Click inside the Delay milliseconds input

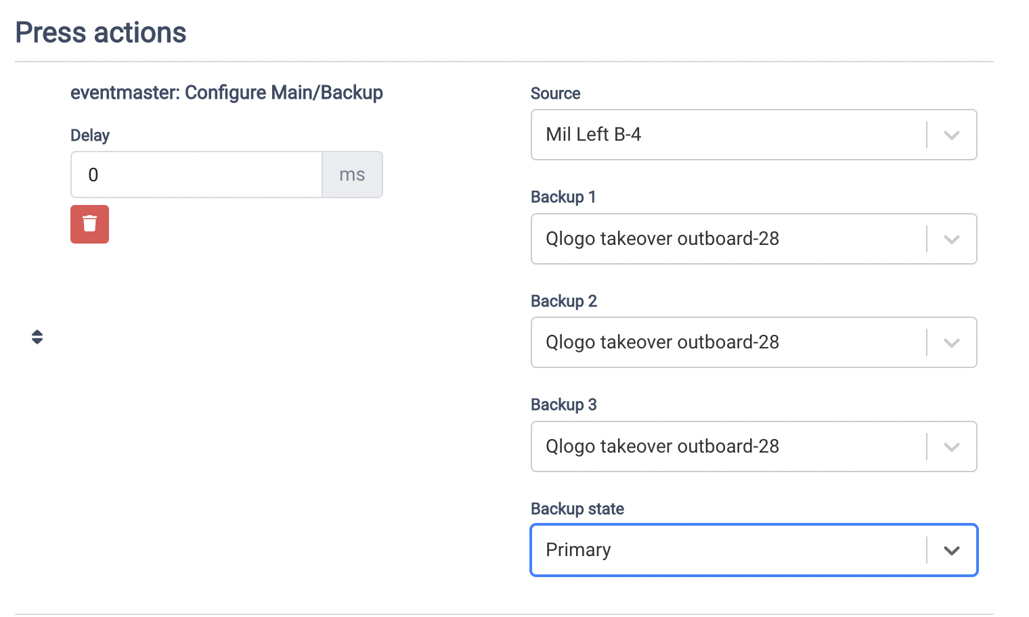tap(196, 175)
